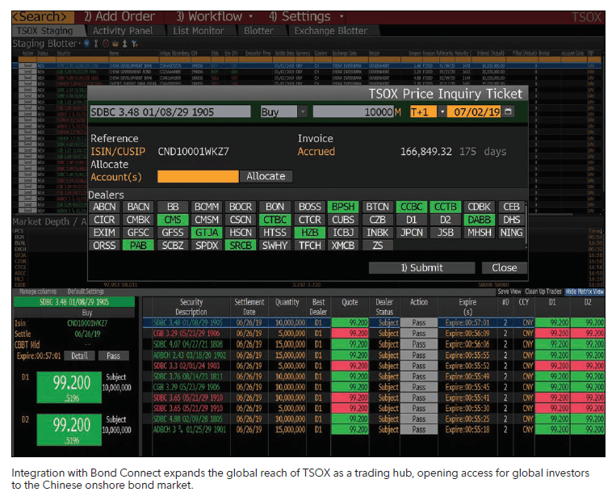Click Default Settings link
The width and height of the screenshot is (616, 496).
click(x=86, y=292)
